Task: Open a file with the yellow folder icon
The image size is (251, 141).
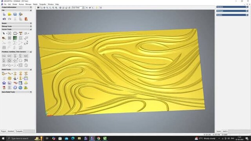Action: [9, 14]
